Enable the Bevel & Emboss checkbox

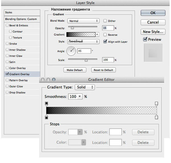7,25
